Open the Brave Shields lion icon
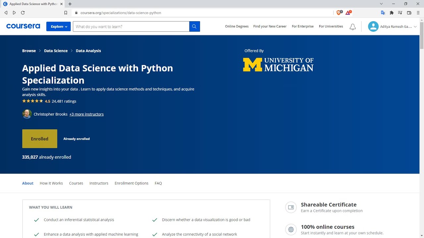 (339, 13)
